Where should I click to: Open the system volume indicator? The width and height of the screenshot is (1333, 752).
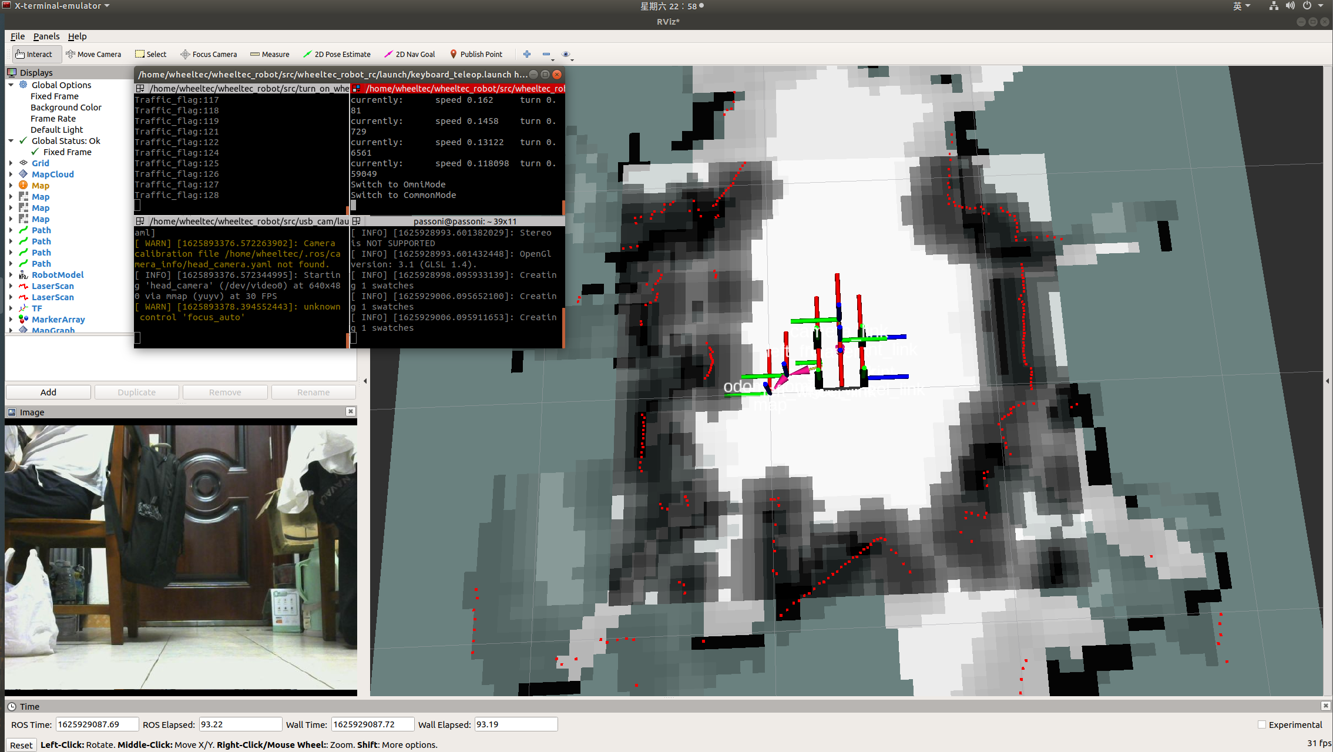1290,6
